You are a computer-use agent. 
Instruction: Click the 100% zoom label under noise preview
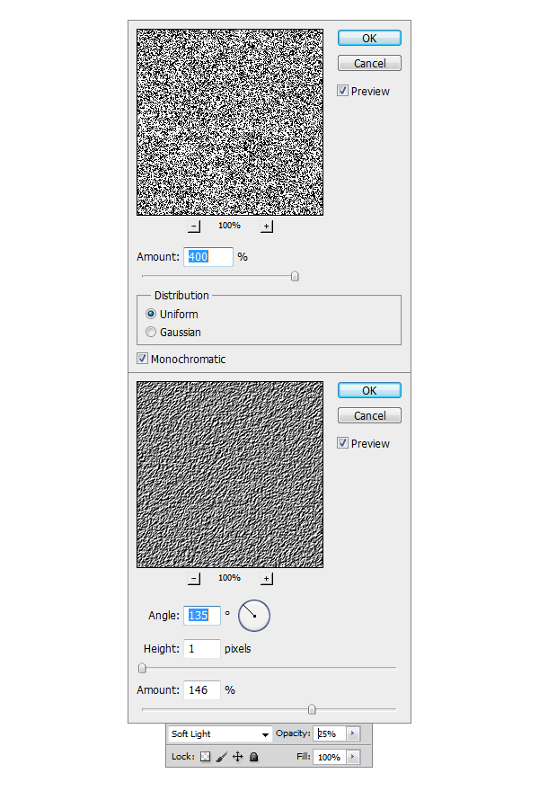(229, 226)
